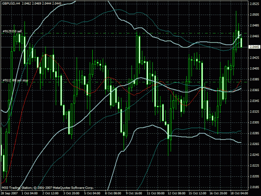Click the 2.0525 price scale label

[x=254, y=4]
